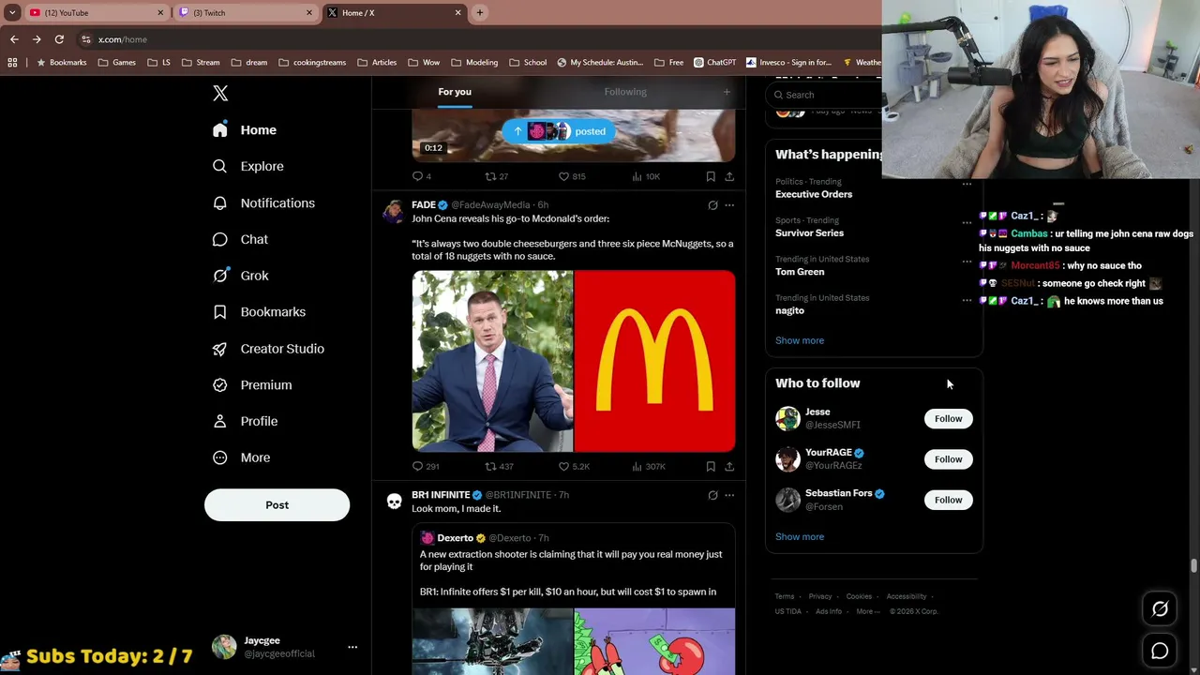Open the quoted Dexerto post

click(x=574, y=600)
